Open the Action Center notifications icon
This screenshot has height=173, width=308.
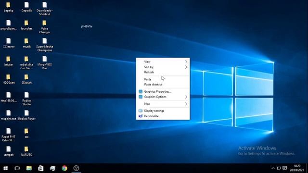(x=284, y=168)
